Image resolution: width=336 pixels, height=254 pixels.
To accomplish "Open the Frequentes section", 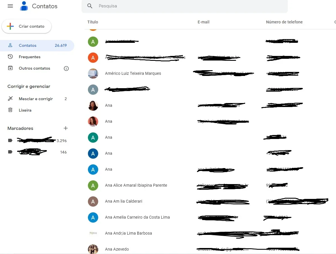I will click(x=30, y=57).
